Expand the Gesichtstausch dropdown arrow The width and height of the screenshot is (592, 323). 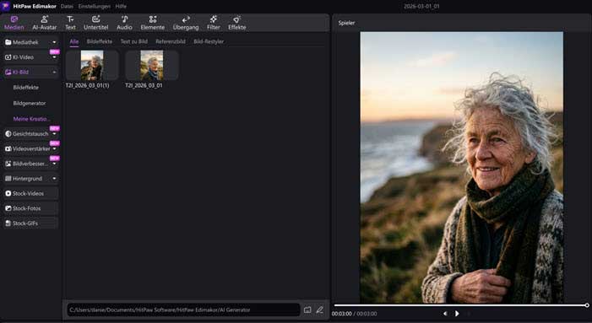coord(54,134)
